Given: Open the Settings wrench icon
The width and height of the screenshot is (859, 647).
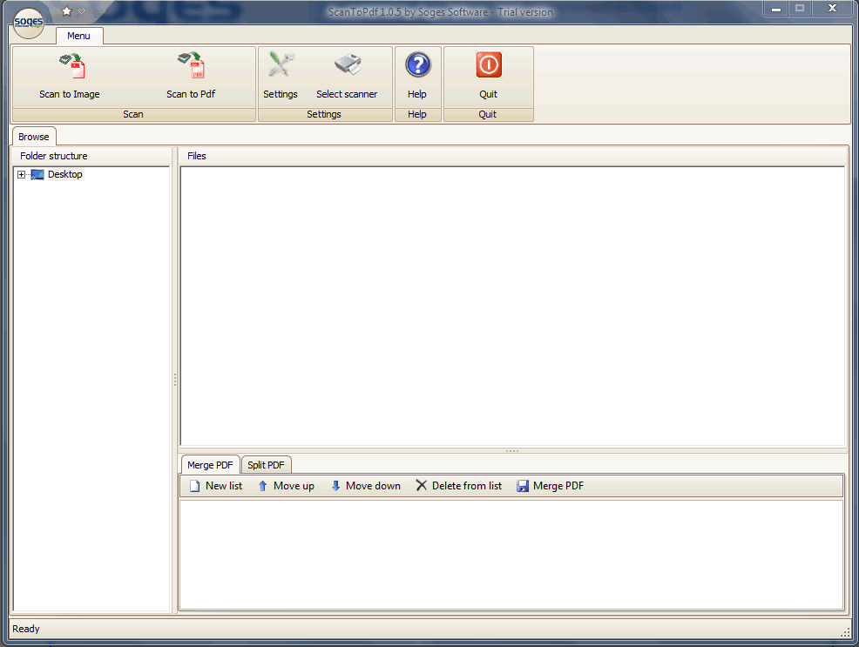Looking at the screenshot, I should click(x=281, y=65).
